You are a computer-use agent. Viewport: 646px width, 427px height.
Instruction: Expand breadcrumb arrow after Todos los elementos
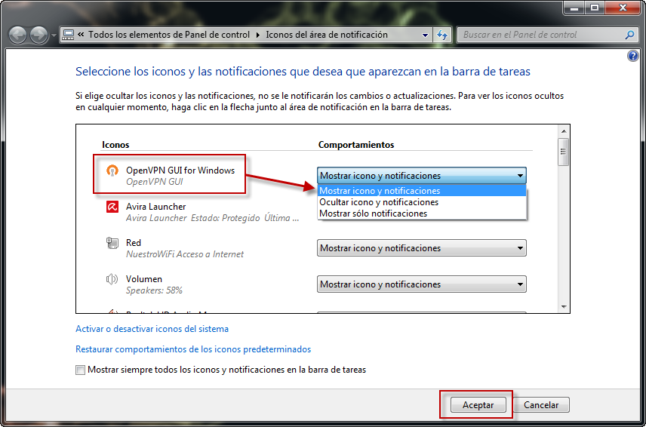(258, 35)
